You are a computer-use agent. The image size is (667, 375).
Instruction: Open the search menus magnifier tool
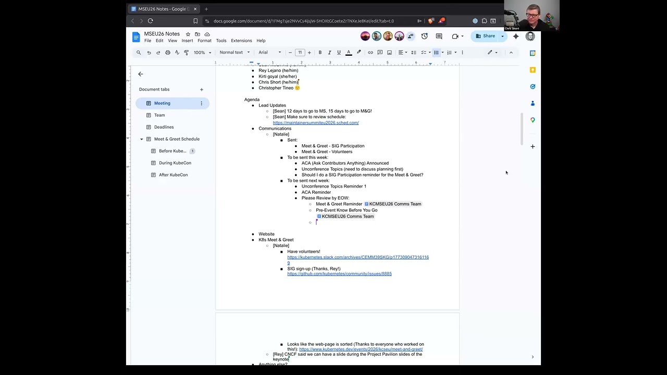click(x=139, y=53)
